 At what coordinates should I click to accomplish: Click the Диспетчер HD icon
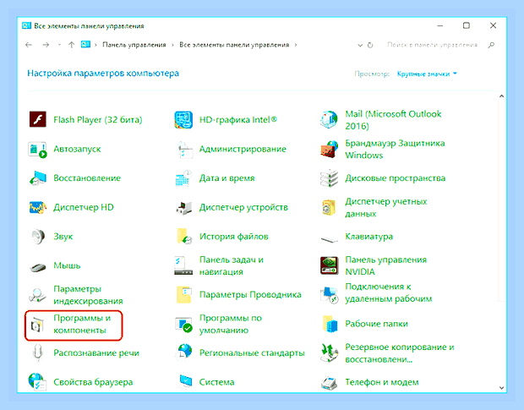click(x=38, y=207)
